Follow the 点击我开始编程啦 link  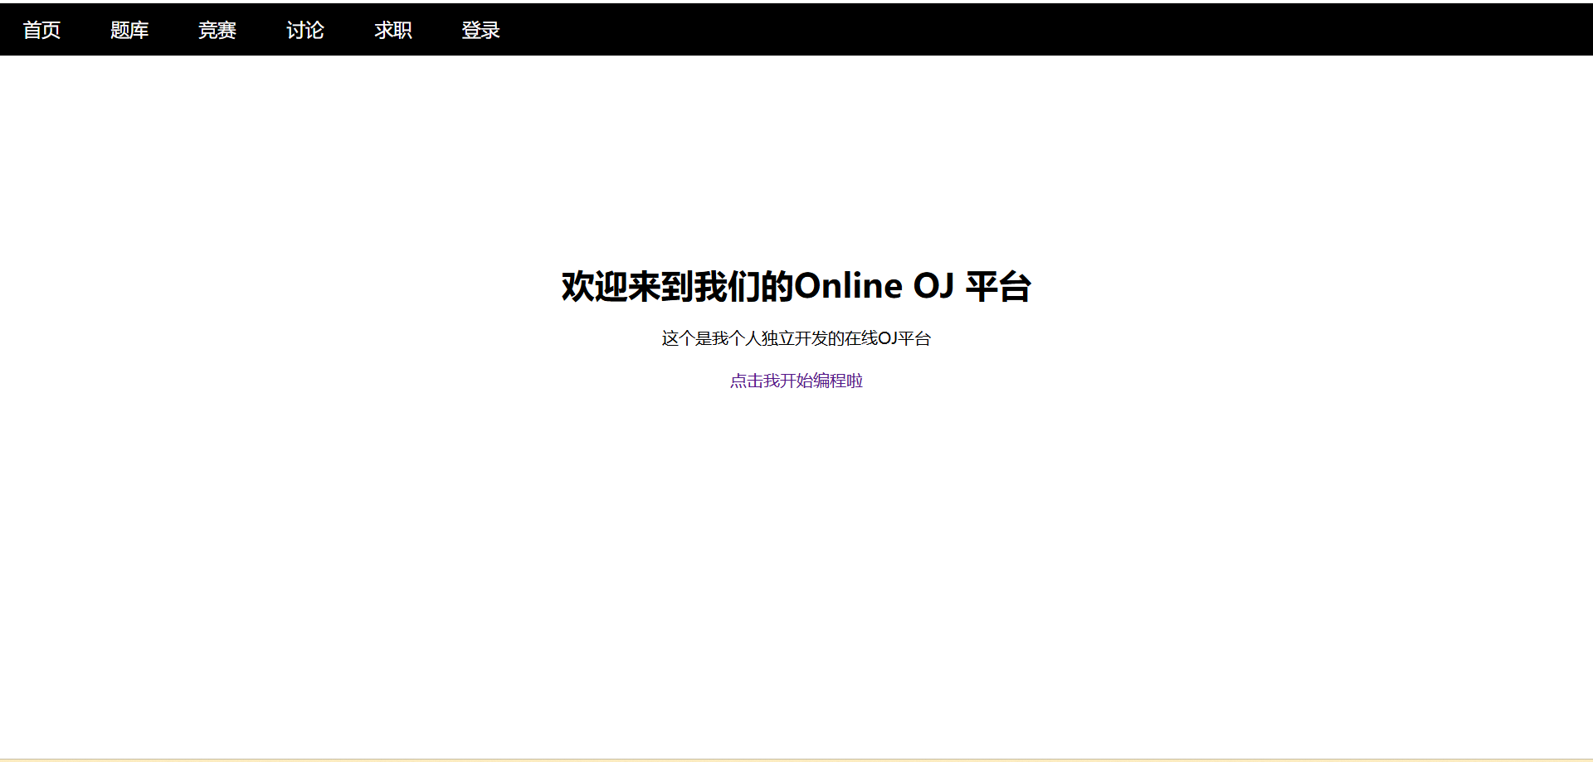click(796, 381)
